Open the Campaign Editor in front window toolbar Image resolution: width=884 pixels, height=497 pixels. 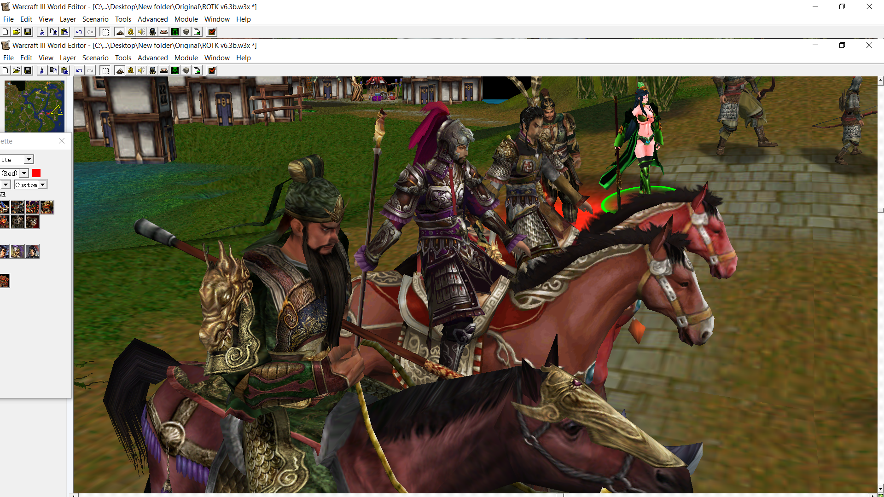coord(164,70)
